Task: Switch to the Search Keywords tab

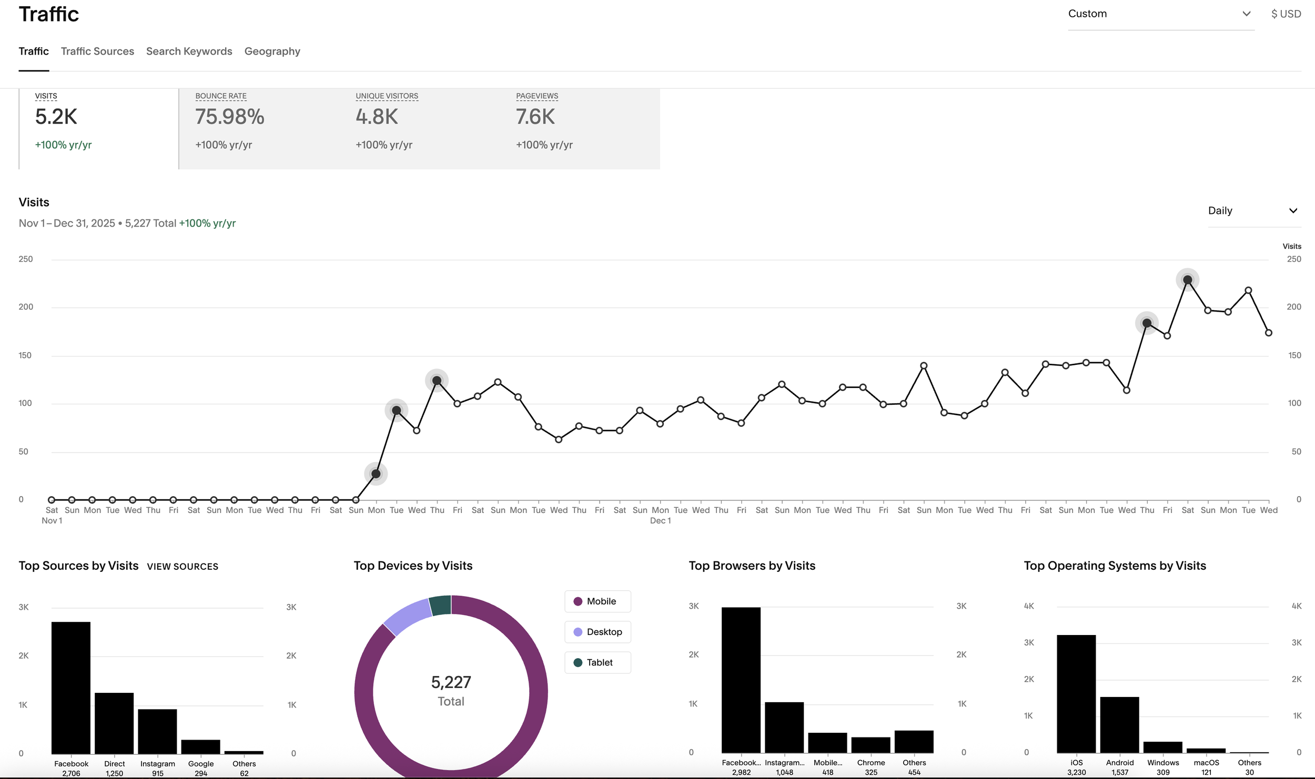Action: point(189,52)
